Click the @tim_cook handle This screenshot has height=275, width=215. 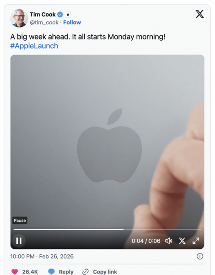coord(44,22)
